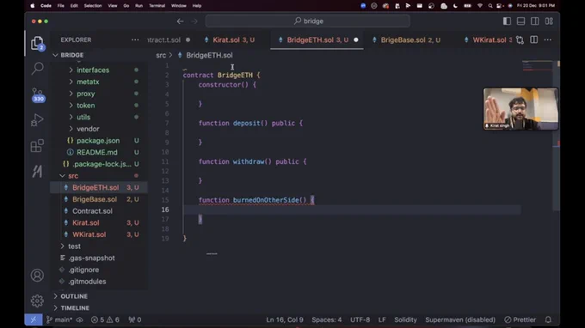Expand the token folder
585x328 pixels.
86,106
